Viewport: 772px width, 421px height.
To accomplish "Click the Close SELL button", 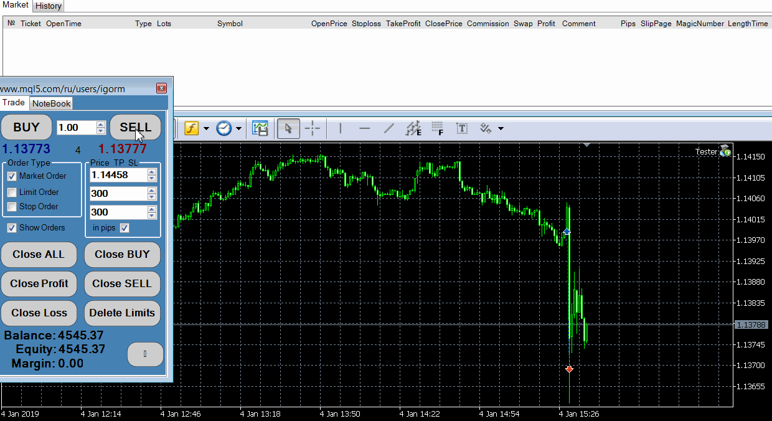I will click(x=122, y=283).
